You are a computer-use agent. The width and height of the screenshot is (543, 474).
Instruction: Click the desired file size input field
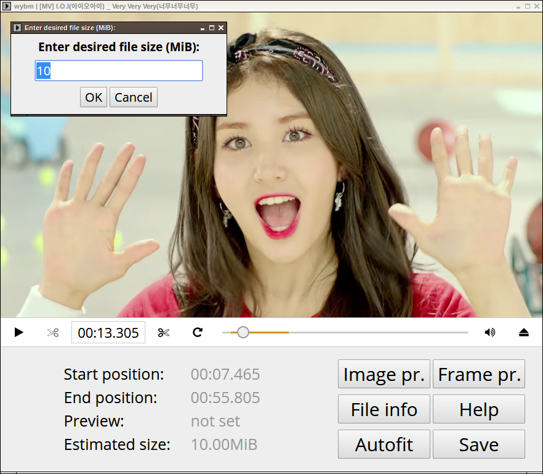click(x=119, y=71)
